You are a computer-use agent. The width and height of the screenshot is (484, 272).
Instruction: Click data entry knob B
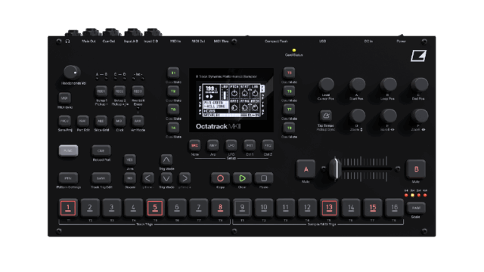(388, 85)
